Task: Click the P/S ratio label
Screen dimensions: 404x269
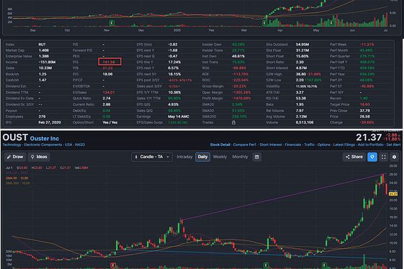Action: coord(75,62)
